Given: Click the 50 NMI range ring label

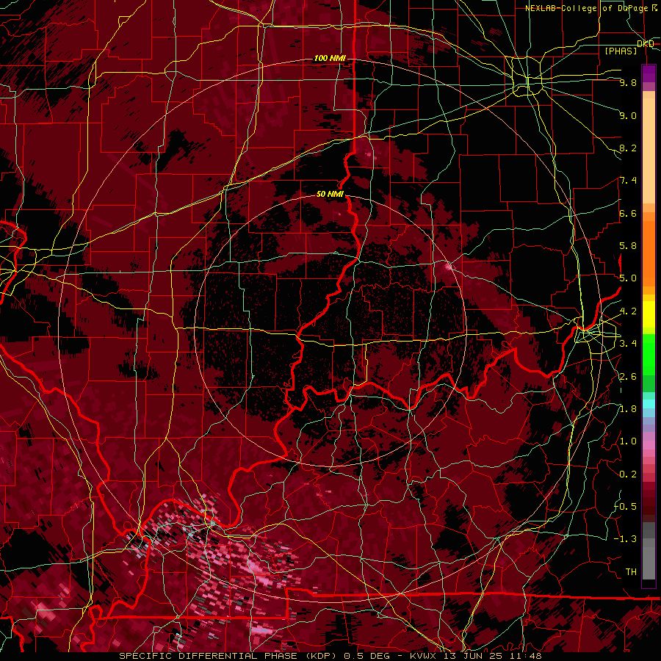Looking at the screenshot, I should click(x=330, y=195).
